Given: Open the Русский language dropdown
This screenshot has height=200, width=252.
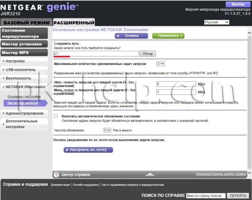Looking at the screenshot, I should (216, 22).
